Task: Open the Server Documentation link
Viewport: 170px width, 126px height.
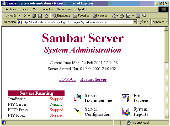Action: tap(99, 98)
